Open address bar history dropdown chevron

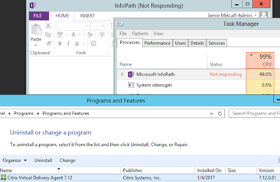(211, 113)
